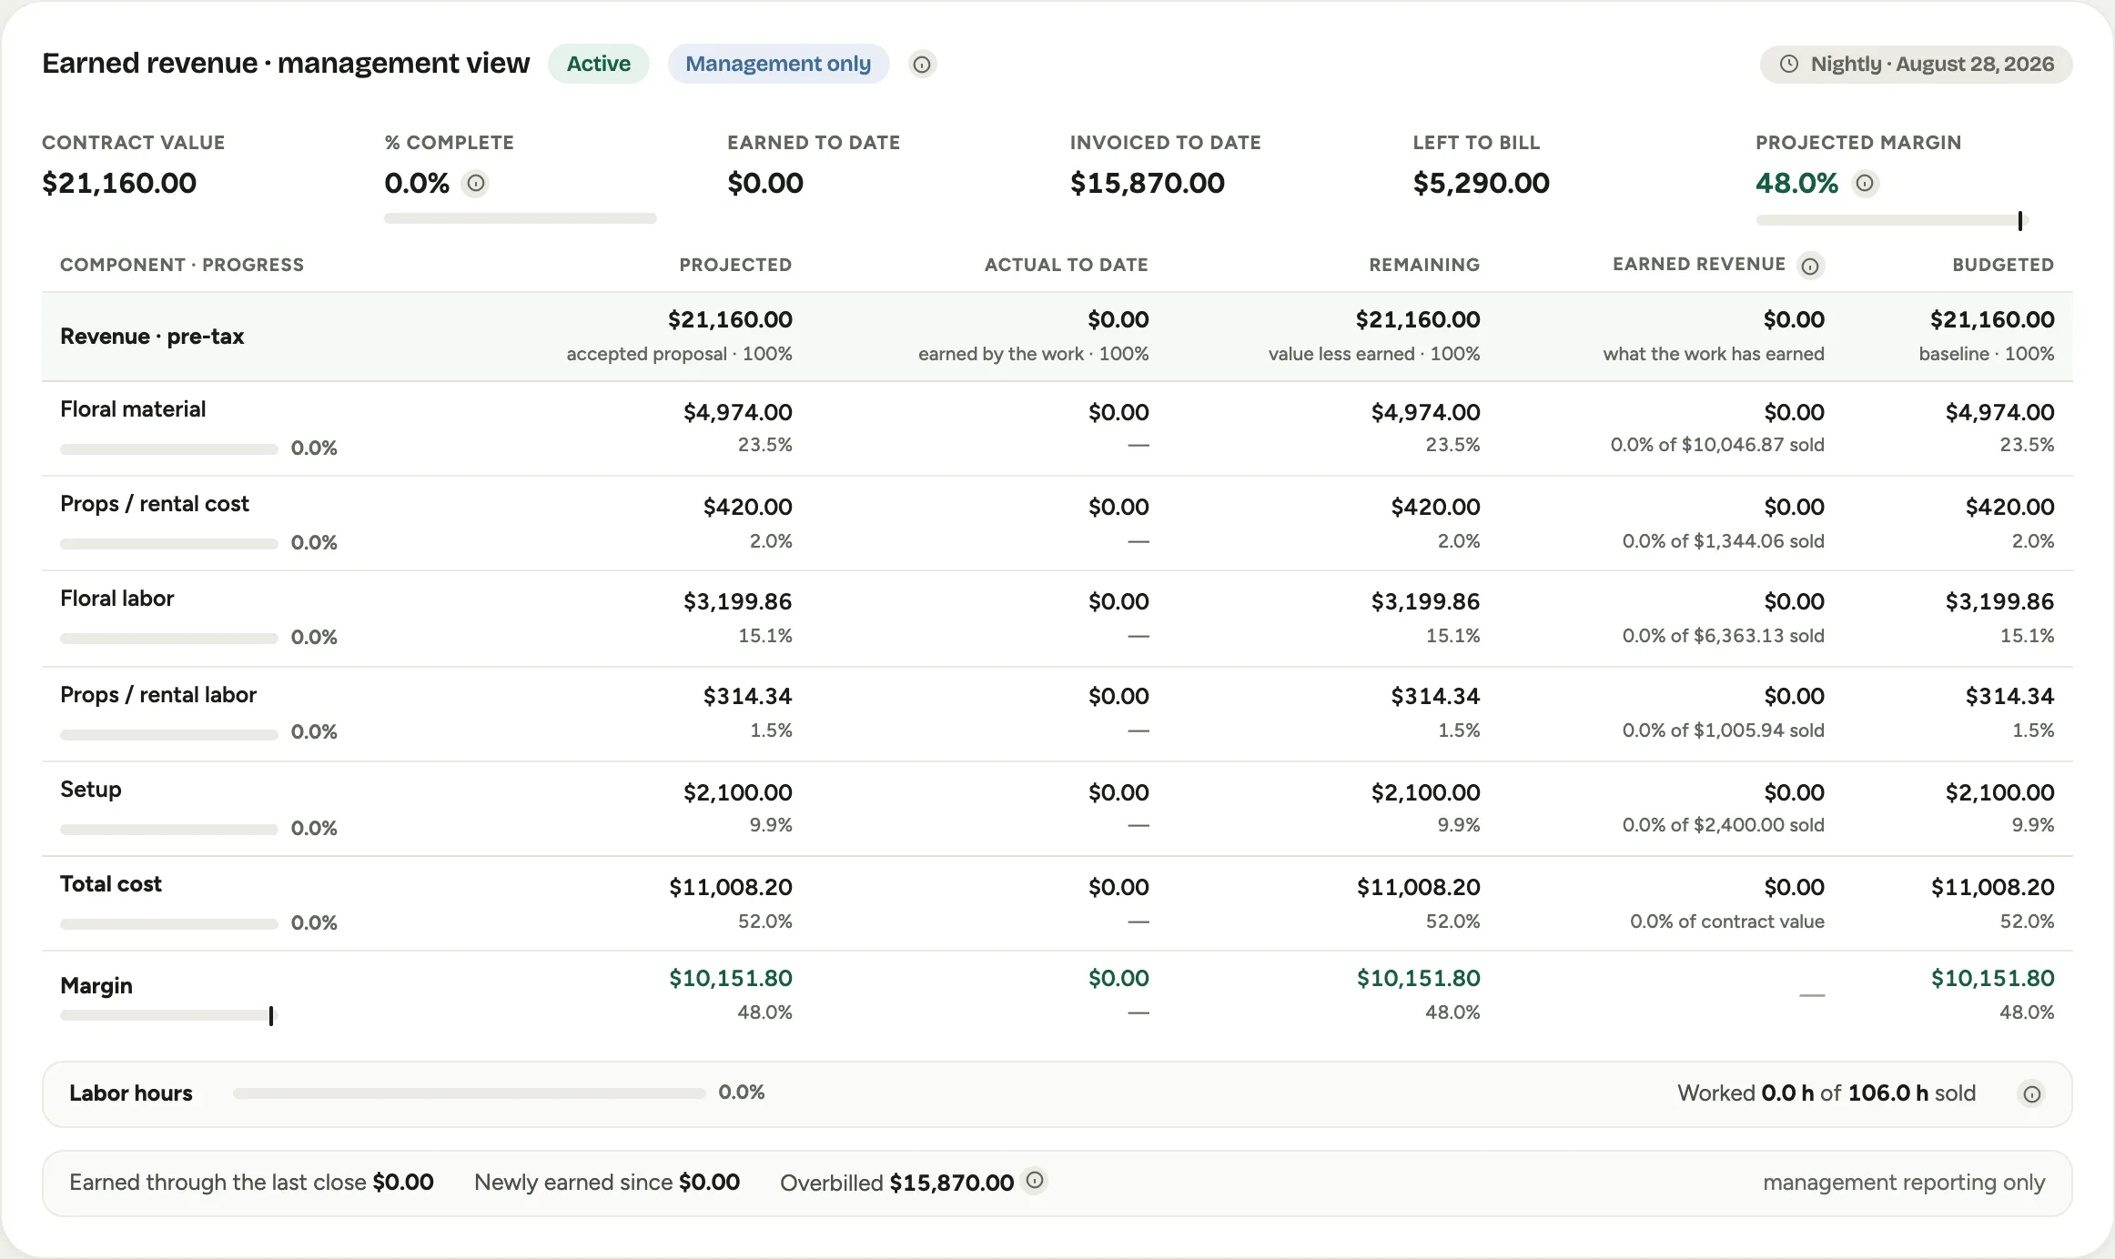
Task: Click the Labor hours label
Action: click(x=131, y=1093)
